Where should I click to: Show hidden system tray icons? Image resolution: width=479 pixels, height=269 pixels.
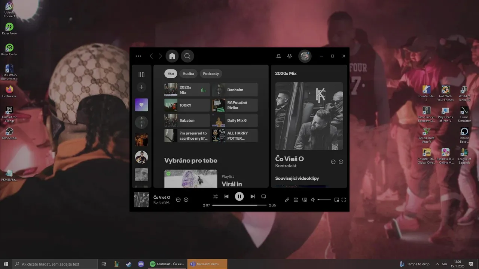coord(437,264)
